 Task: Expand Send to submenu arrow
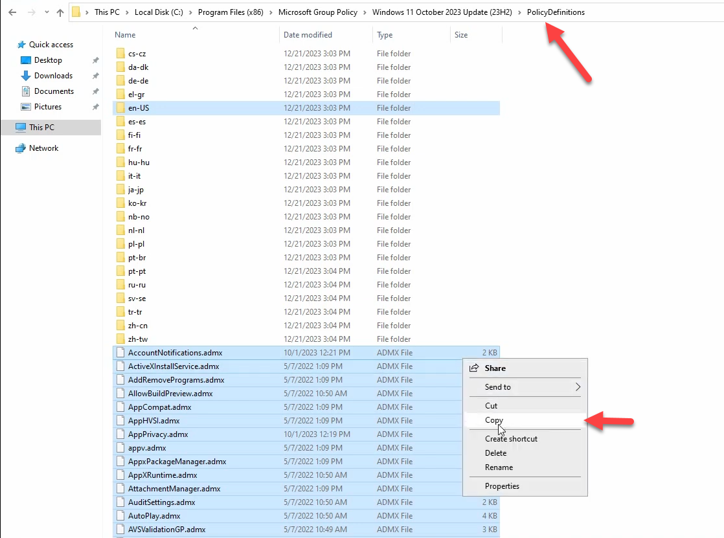point(578,387)
